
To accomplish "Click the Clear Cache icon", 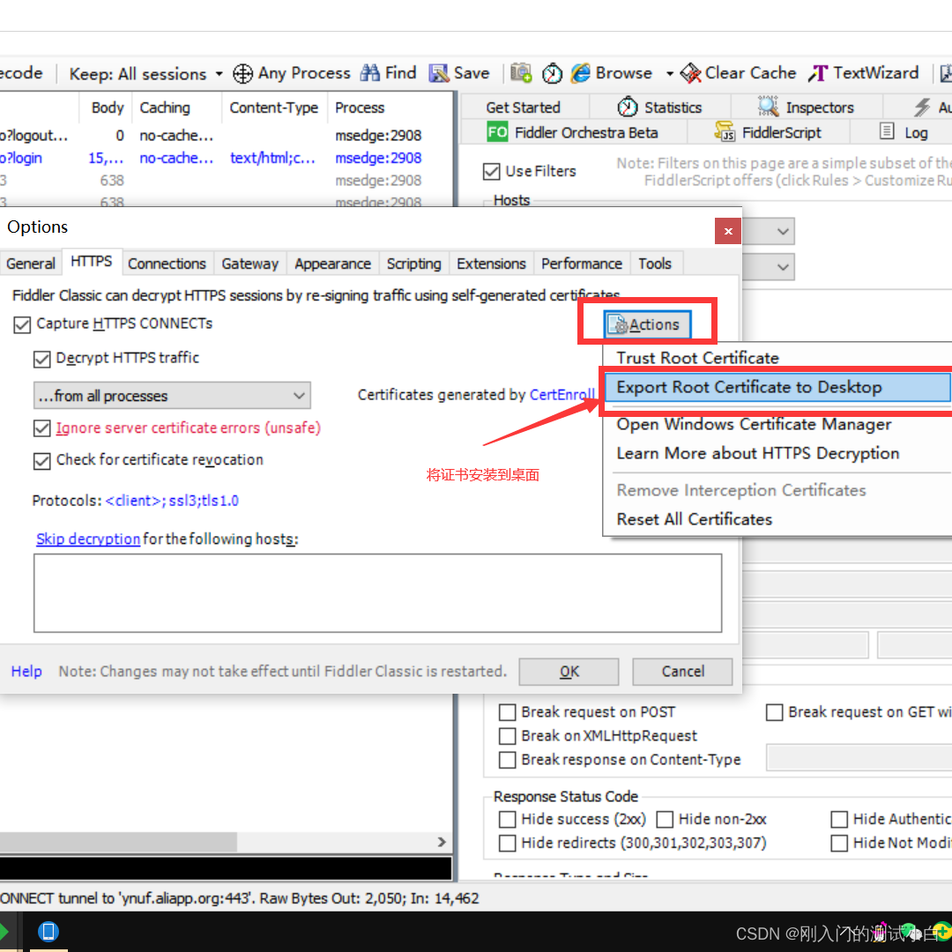I will click(x=690, y=73).
